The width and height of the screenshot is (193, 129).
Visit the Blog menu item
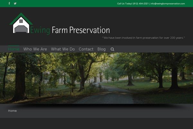(101, 49)
